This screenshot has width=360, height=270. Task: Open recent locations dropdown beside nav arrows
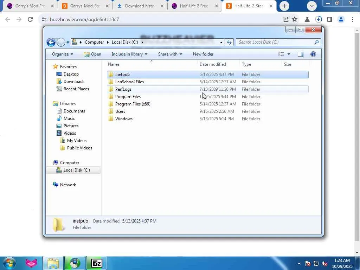click(68, 43)
